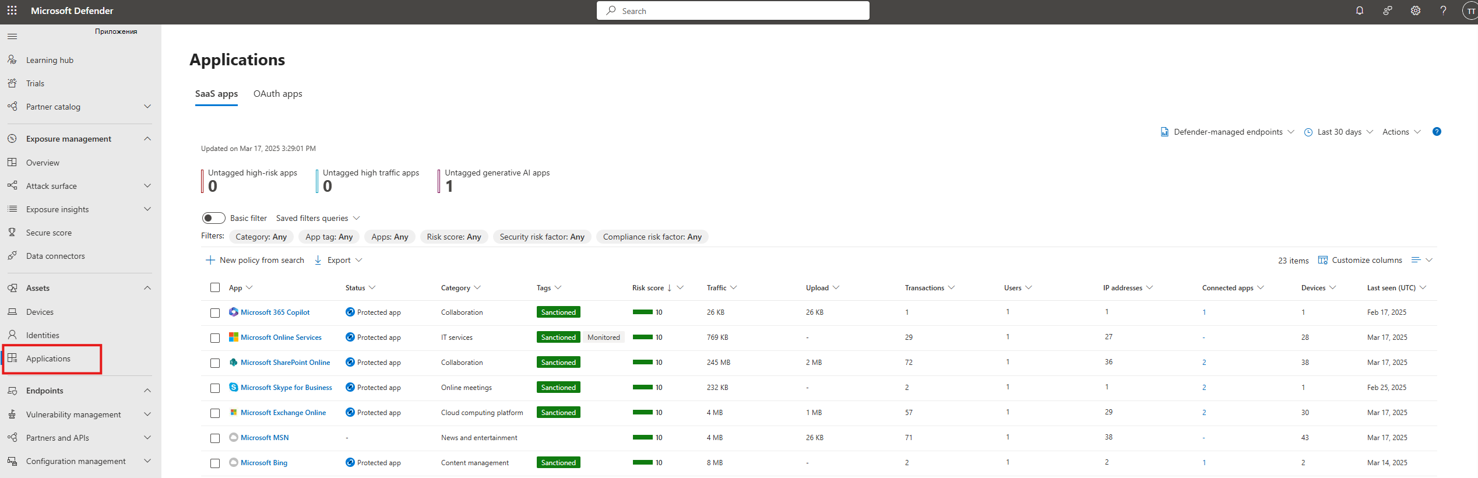Check the Microsoft Online Services row checkbox
1478x478 pixels.
(215, 338)
